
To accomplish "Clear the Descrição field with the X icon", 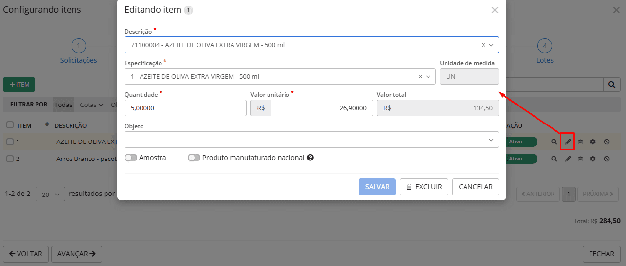I will tap(483, 45).
